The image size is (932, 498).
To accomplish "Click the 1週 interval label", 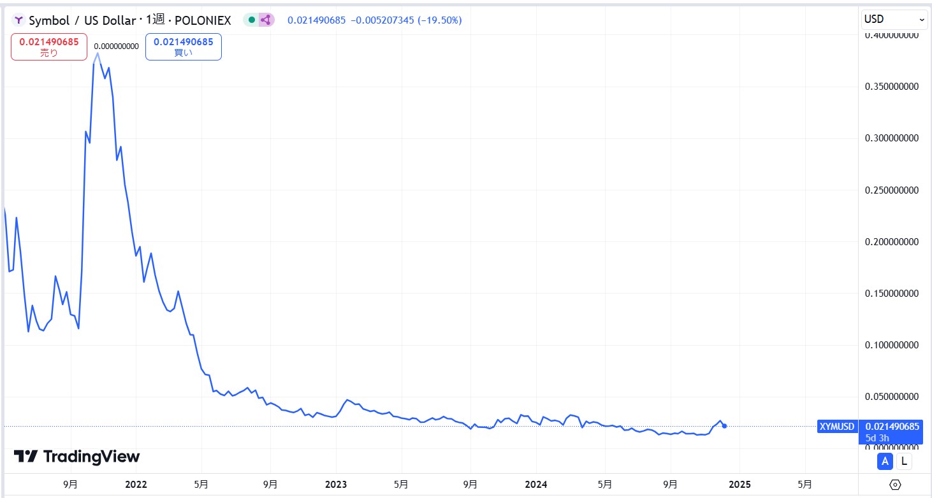I will [156, 20].
